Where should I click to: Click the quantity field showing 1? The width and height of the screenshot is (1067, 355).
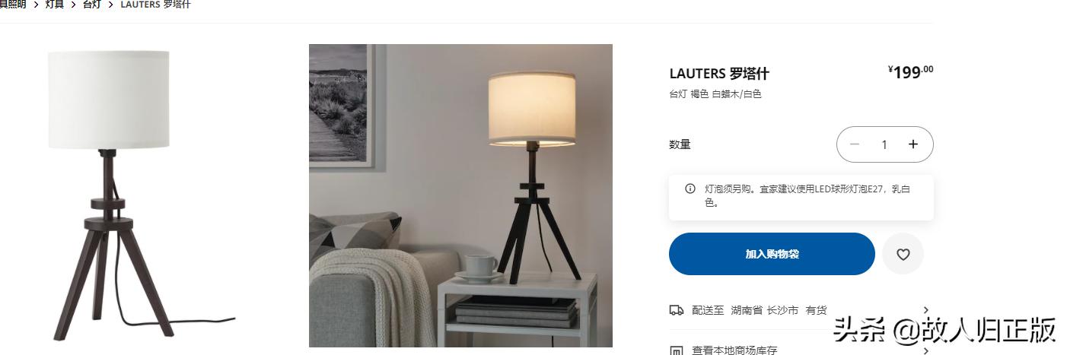[884, 144]
